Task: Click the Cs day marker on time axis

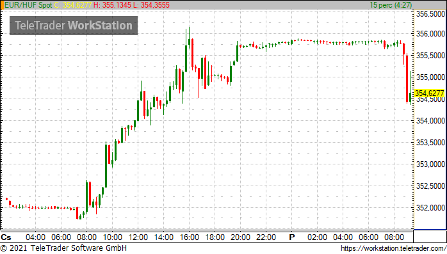Action: [x=6, y=237]
